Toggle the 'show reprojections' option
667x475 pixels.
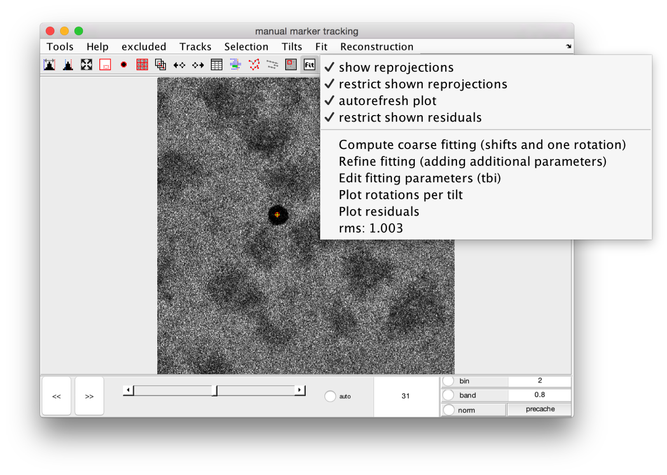point(396,67)
